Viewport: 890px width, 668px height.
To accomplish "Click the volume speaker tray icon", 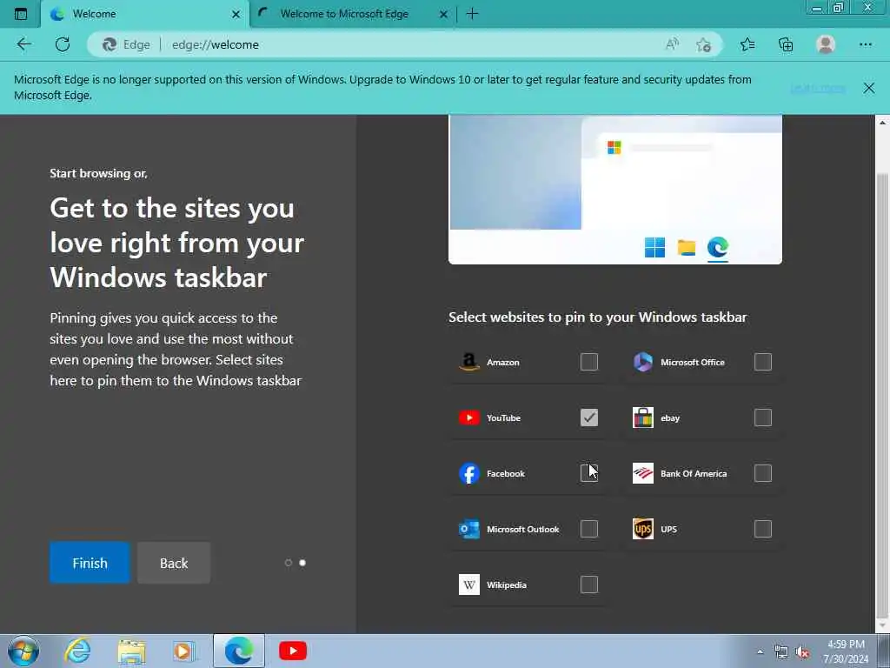I will tap(802, 652).
